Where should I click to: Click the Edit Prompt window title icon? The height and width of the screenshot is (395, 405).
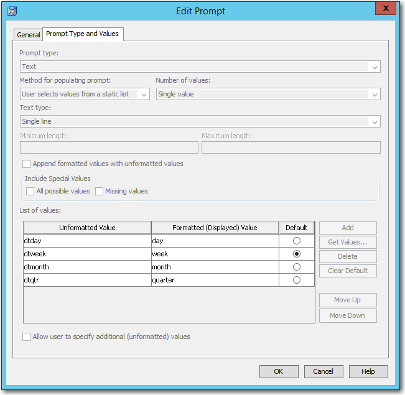(12, 11)
